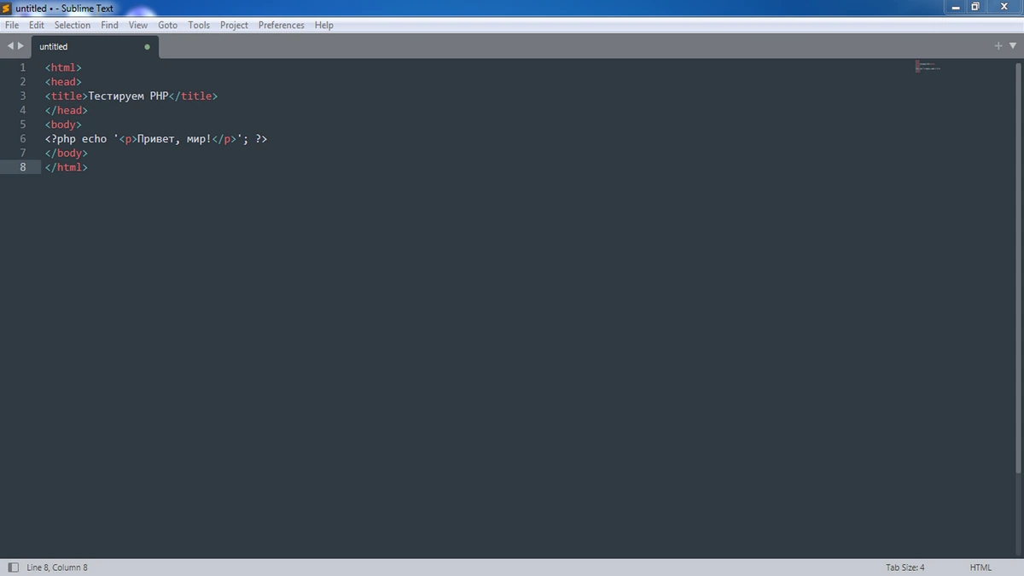
Task: Go to previous tab with left arrow
Action: pos(10,46)
